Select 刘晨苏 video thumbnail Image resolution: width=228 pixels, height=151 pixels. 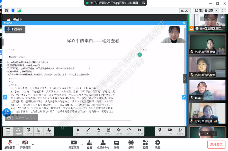click(x=208, y=90)
